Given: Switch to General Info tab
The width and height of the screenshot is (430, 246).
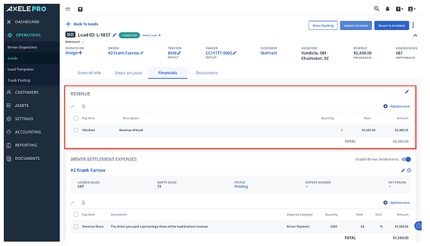Looking at the screenshot, I should click(89, 72).
